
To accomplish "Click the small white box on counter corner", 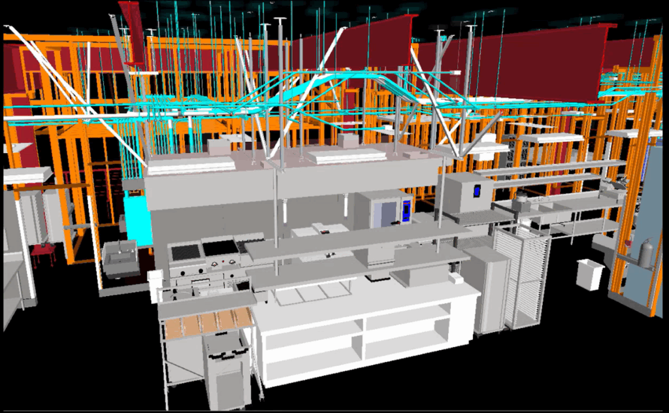I will [x=455, y=278].
